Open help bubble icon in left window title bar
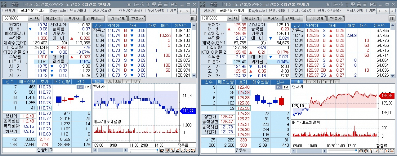The width and height of the screenshot is (397, 156). click(x=154, y=4)
